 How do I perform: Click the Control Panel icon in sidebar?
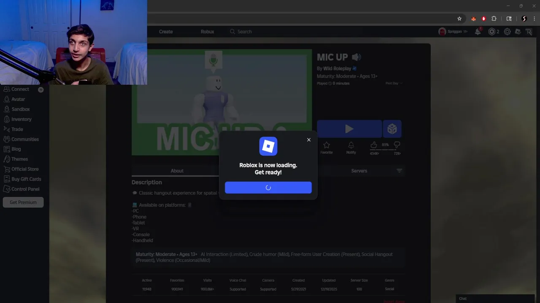tap(6, 189)
